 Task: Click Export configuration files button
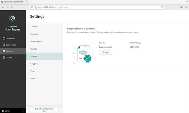[x=44, y=110]
